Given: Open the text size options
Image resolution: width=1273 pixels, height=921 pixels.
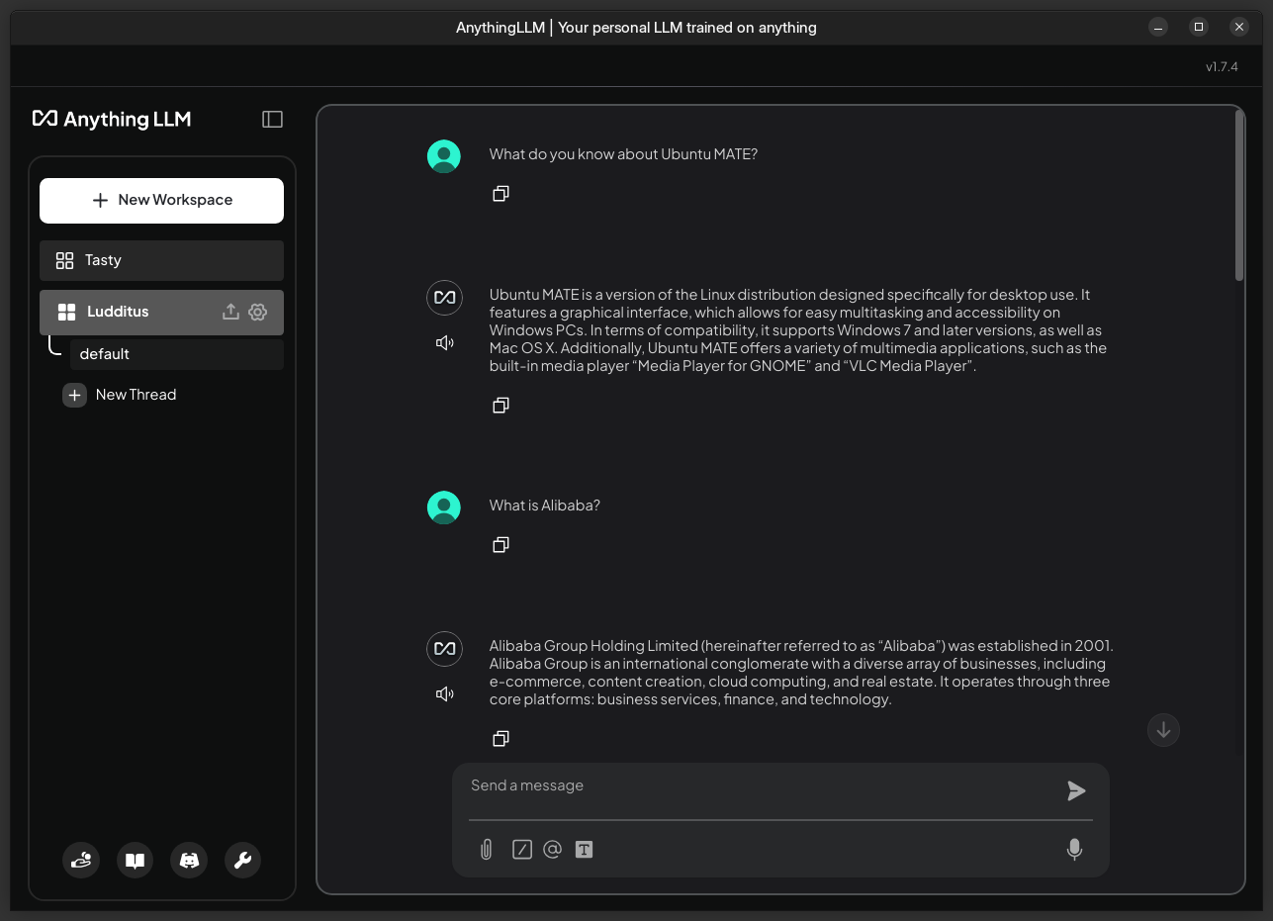Looking at the screenshot, I should pyautogui.click(x=584, y=850).
